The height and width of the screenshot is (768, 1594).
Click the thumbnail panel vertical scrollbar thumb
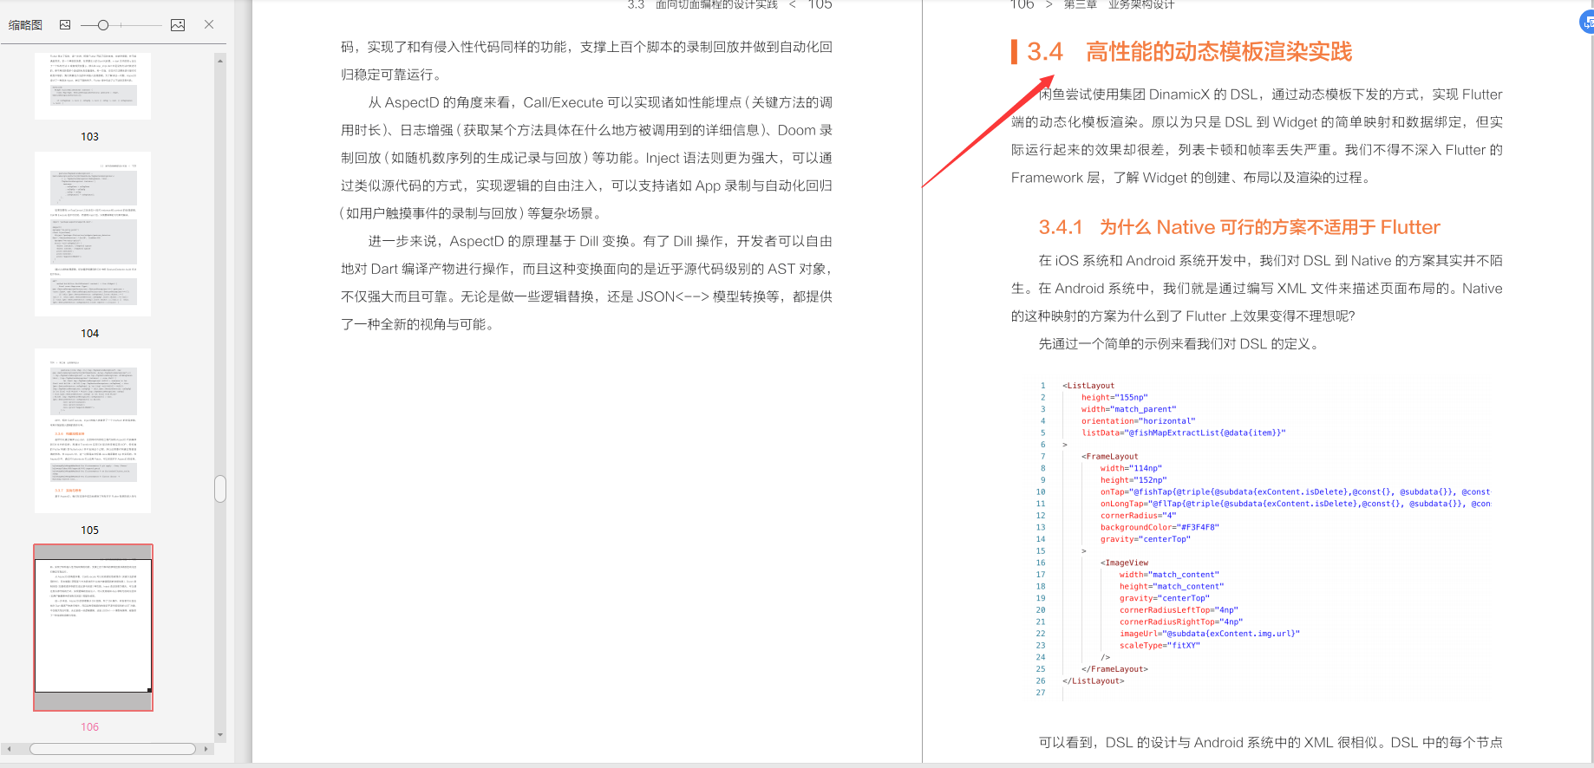click(220, 488)
